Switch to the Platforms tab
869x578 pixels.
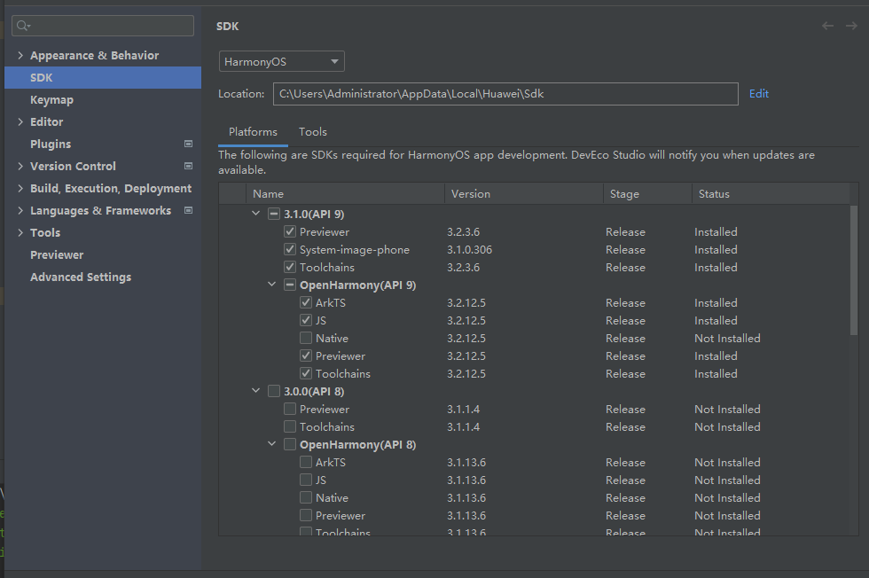[253, 132]
